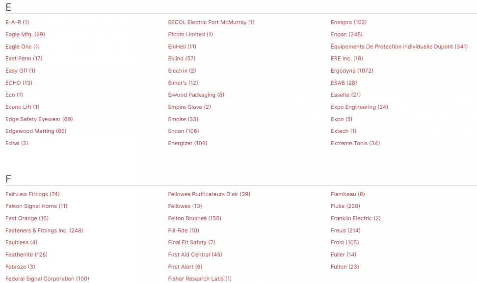
Task: Select the Energizer (109) brand link
Action: tap(187, 143)
